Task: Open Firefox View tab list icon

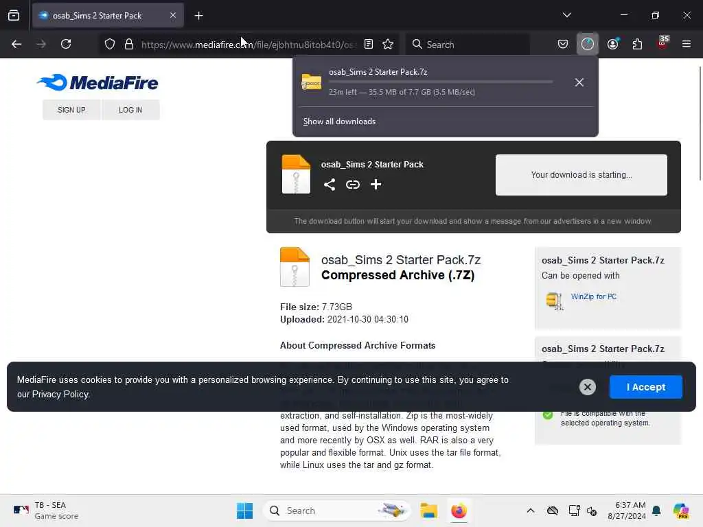Action: 14,15
